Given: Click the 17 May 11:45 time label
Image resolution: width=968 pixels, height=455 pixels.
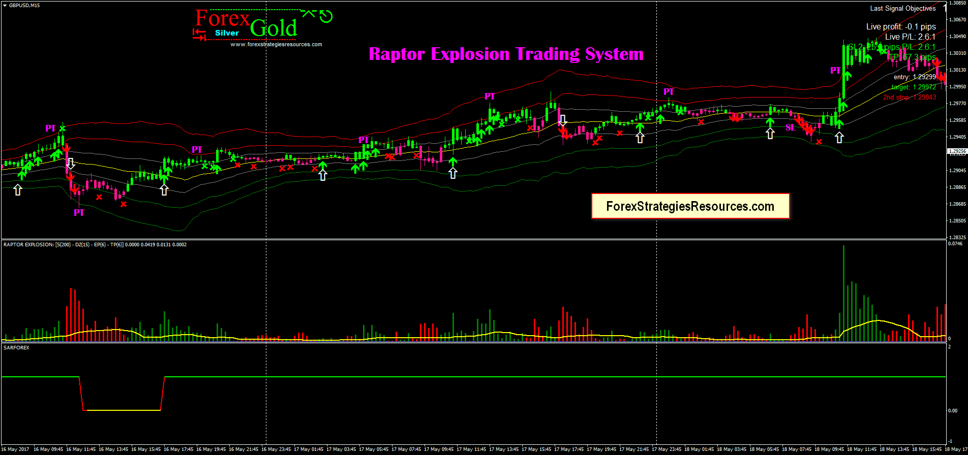Looking at the screenshot, I should point(471,449).
